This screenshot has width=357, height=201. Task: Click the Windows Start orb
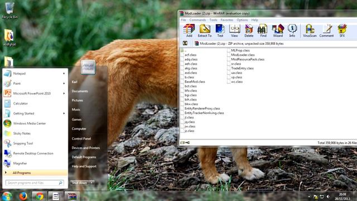[7, 196]
